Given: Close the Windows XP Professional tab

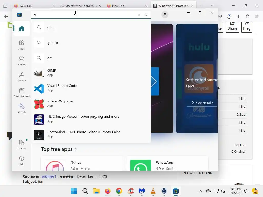Looking at the screenshot, I should pos(192,6).
